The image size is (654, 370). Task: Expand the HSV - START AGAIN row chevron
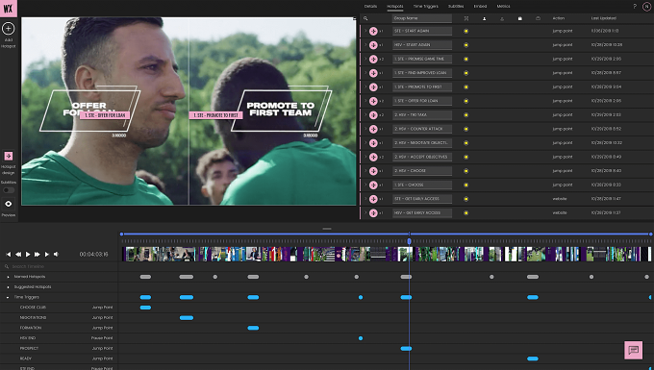[365, 44]
